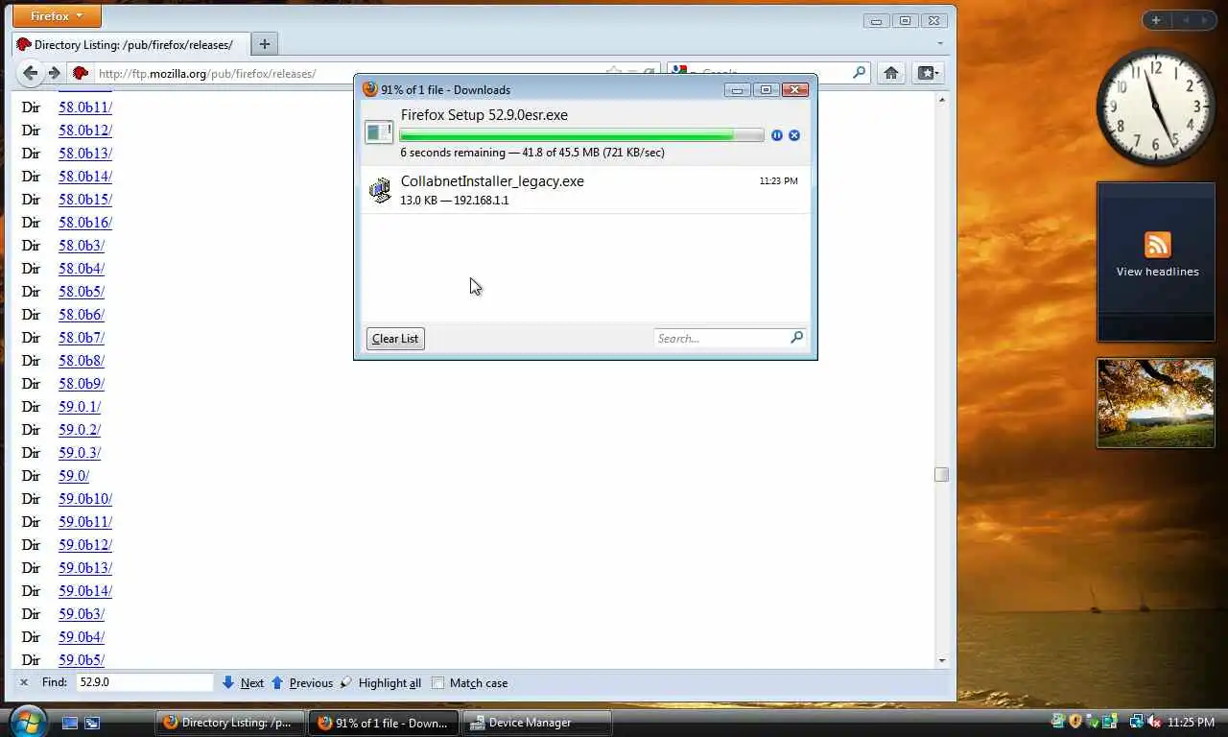Find next match with the down arrow
Screen dimensions: 1228x737
227,683
